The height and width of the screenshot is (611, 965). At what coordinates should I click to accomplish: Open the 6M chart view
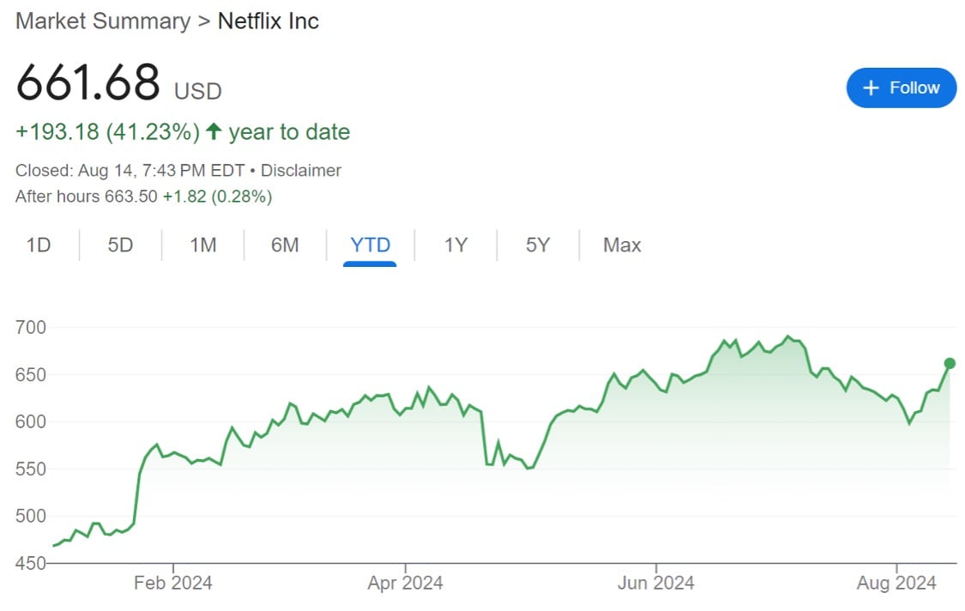tap(285, 245)
